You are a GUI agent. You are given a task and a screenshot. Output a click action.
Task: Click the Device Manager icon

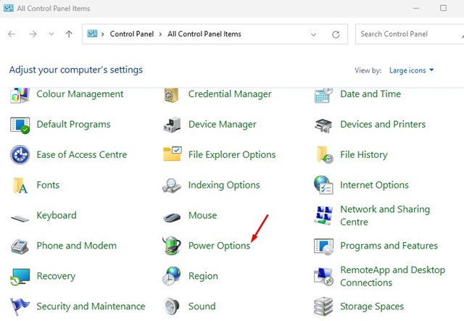pos(172,125)
